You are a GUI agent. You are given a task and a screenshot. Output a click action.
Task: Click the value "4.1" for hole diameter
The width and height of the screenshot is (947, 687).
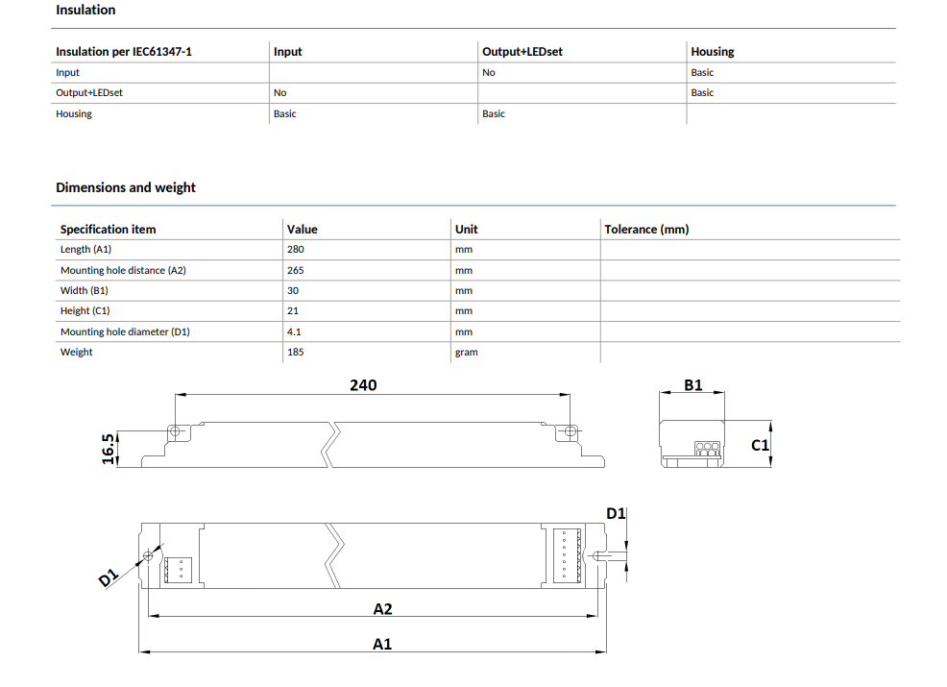pos(294,331)
